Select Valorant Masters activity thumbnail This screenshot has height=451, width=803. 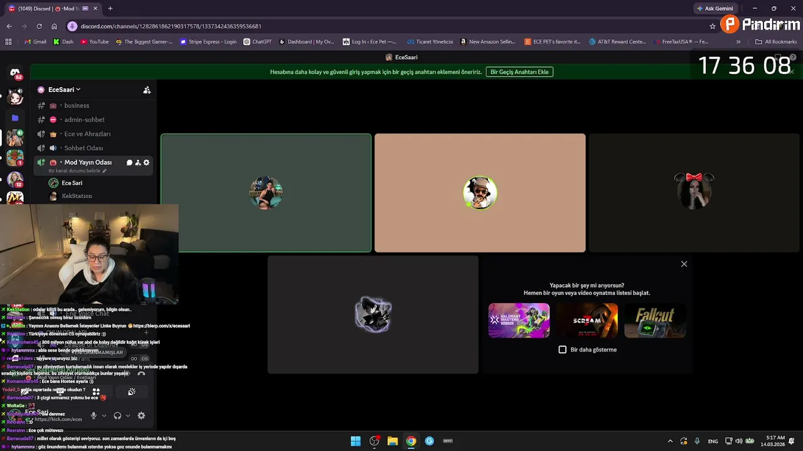pyautogui.click(x=519, y=321)
